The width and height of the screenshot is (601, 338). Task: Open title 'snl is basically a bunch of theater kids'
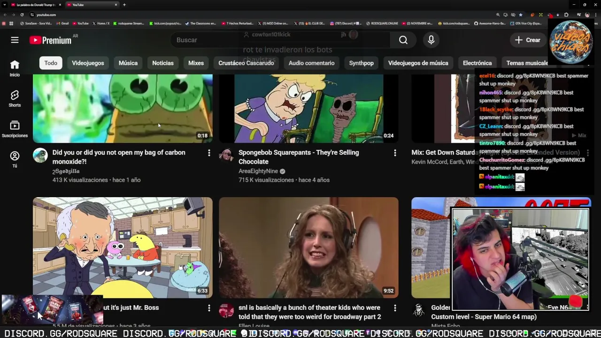[x=309, y=312]
